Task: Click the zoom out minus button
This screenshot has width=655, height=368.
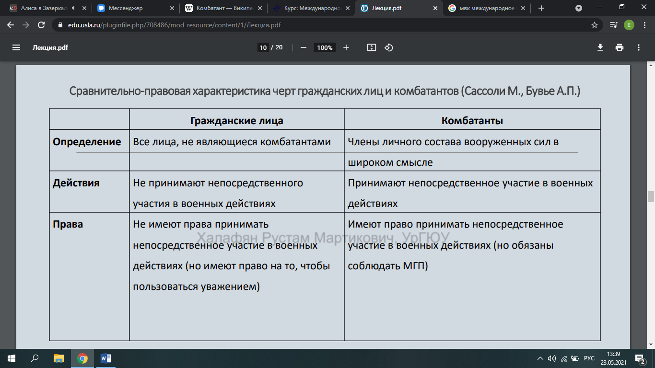Action: [x=303, y=47]
